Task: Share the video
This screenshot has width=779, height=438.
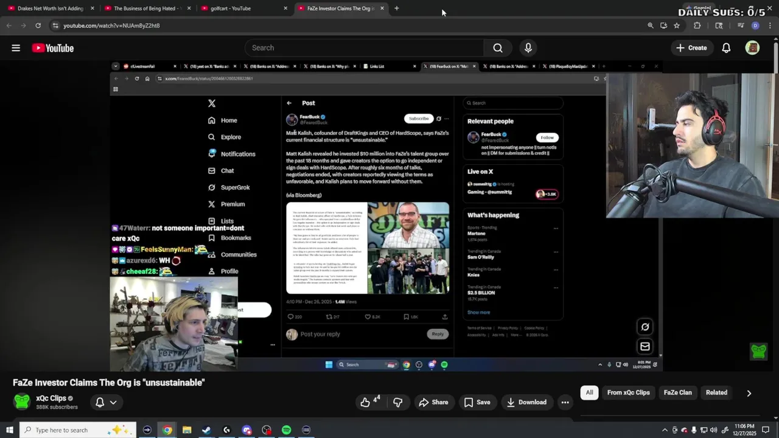Action: click(x=433, y=402)
